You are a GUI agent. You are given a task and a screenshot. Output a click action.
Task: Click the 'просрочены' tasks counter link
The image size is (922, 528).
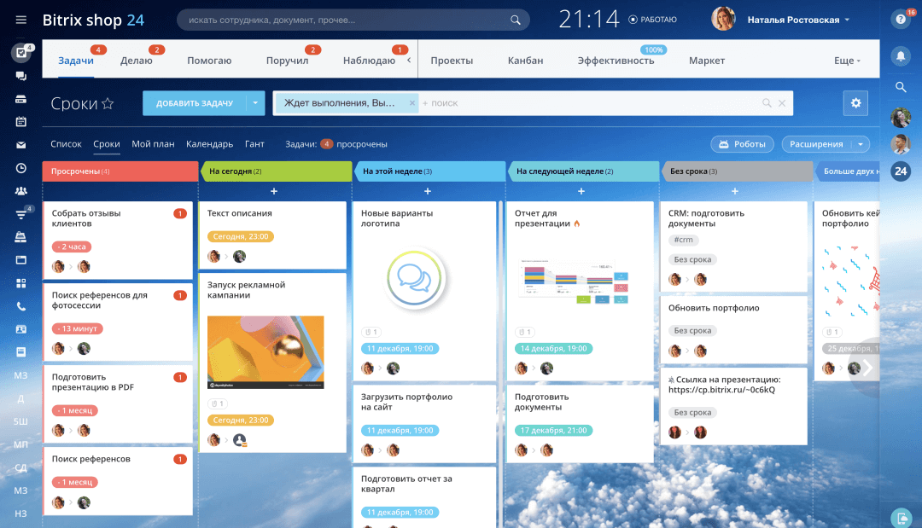click(x=362, y=144)
